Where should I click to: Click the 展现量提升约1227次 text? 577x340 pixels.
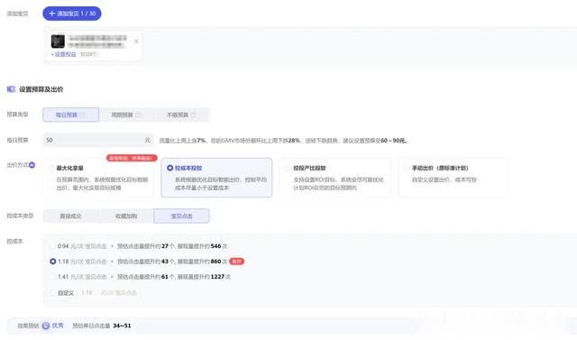(205, 277)
